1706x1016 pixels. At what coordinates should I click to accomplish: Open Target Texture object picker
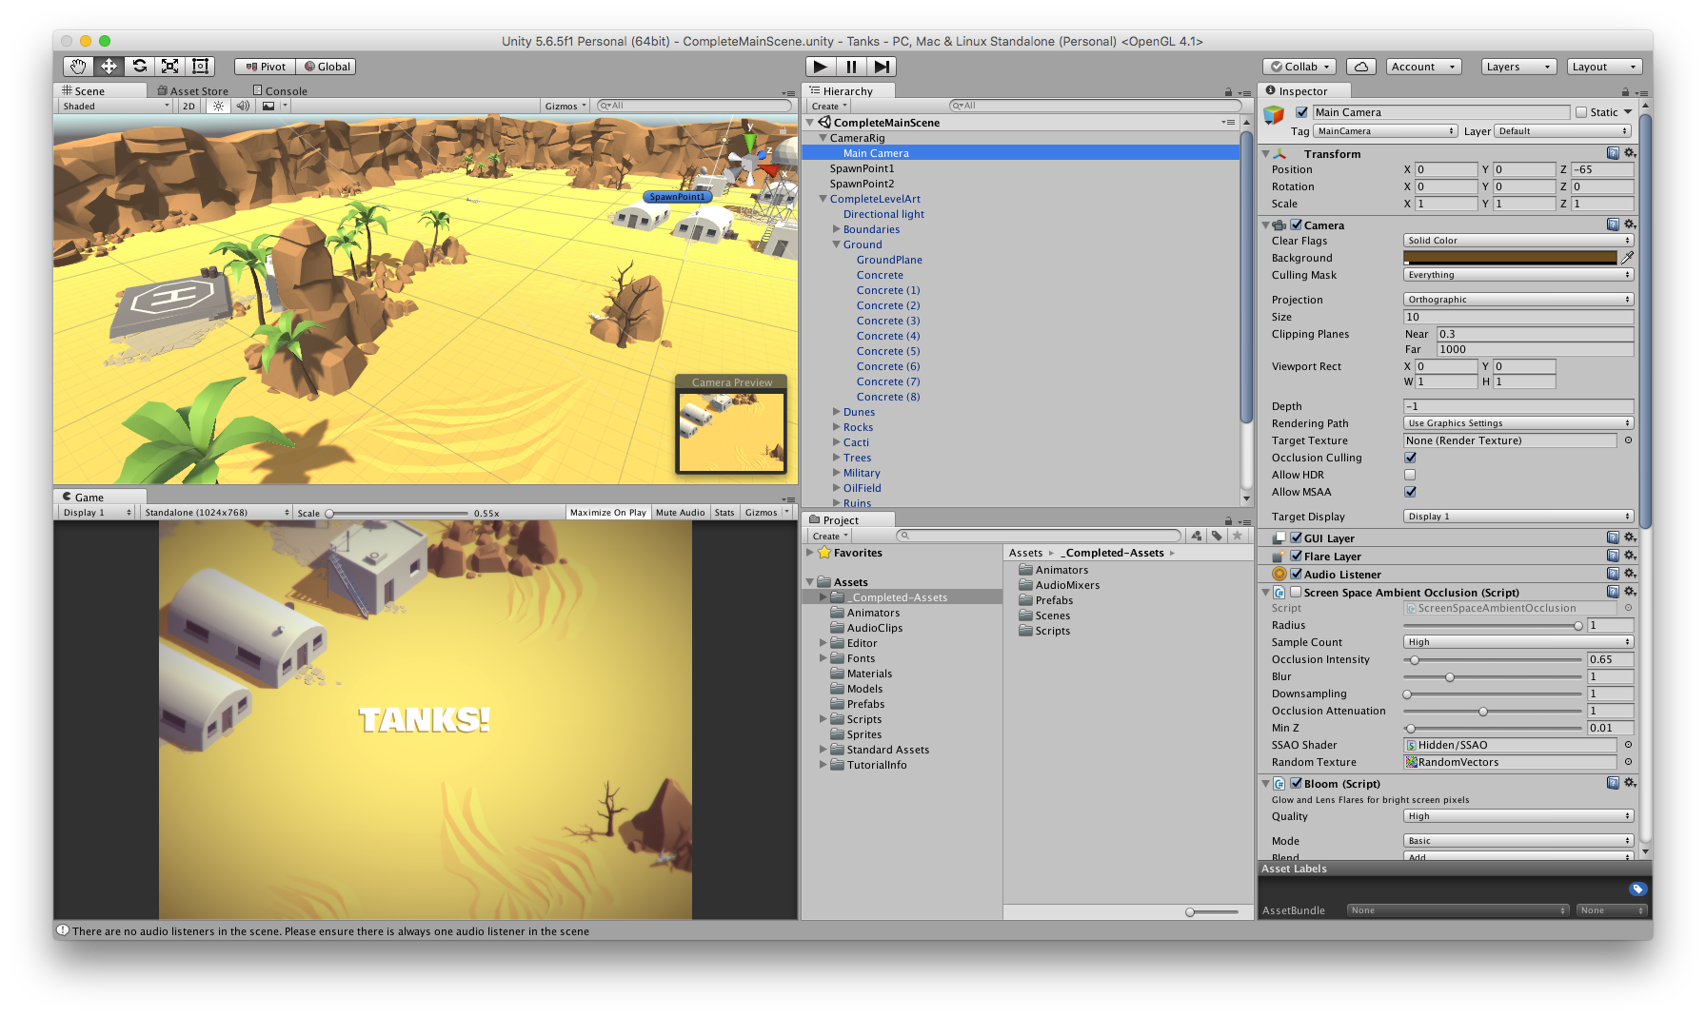[x=1628, y=440]
